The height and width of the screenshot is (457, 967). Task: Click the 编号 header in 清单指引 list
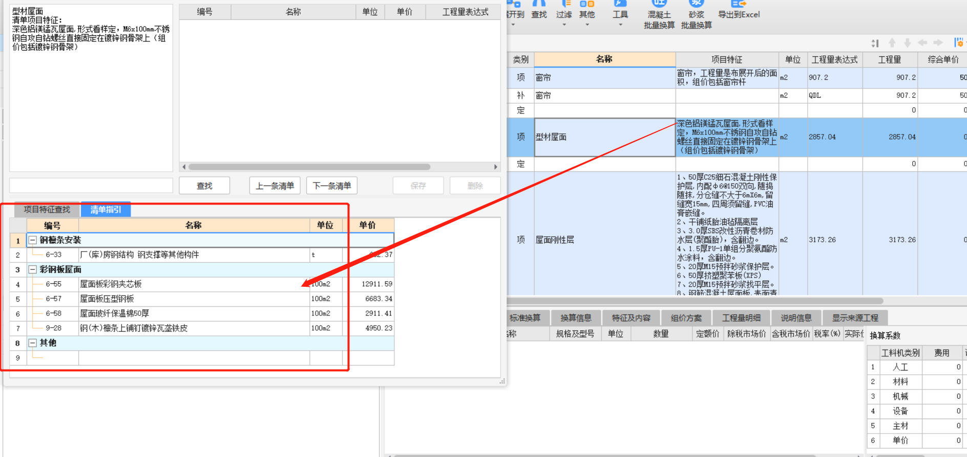coord(52,225)
